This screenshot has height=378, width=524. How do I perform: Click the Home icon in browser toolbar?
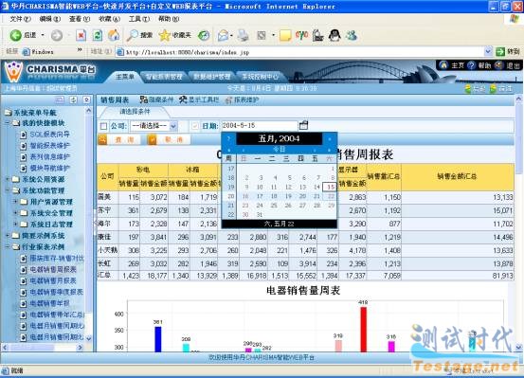pyautogui.click(x=114, y=35)
